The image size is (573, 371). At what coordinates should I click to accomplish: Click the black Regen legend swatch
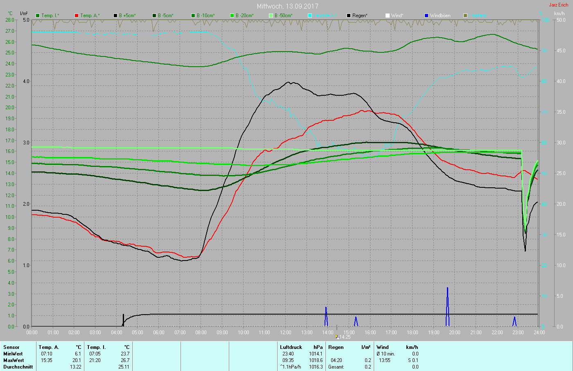click(x=349, y=16)
